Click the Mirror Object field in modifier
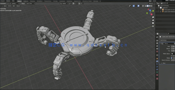Viewport: 175px width, 90px height. [x=173, y=54]
